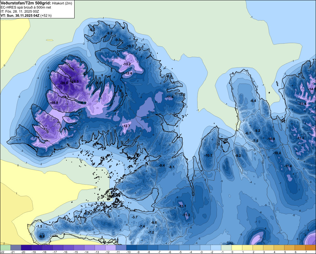316x254 pixels.
Task: Click the valid time 'VT: Sun. 30.11.2025 04Z'
Action: (x=20, y=15)
